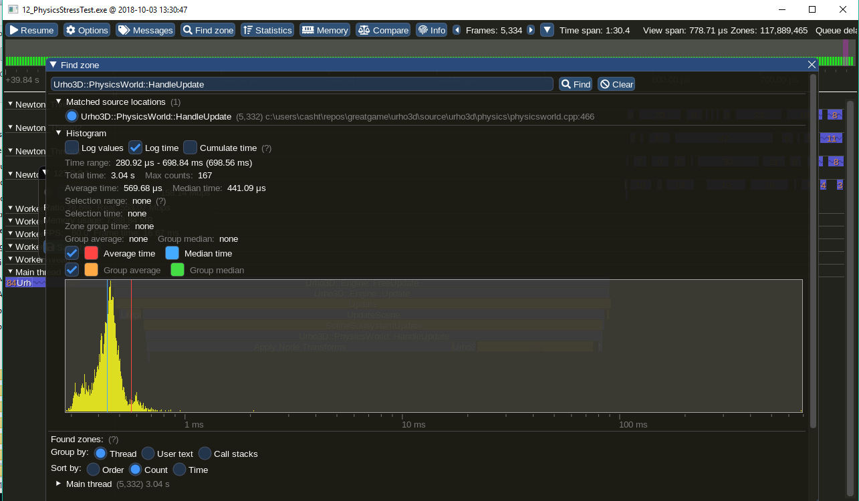Select Urho3D::PhysicsWorld::HandleUpdate source location radio

point(72,116)
